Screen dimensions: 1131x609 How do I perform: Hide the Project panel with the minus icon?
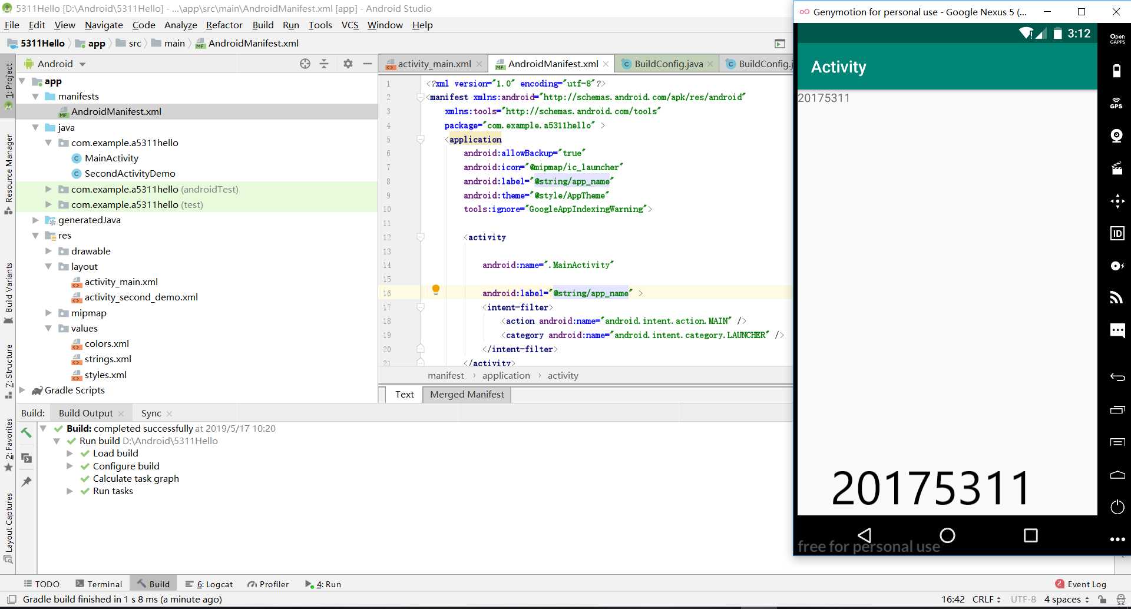tap(368, 64)
